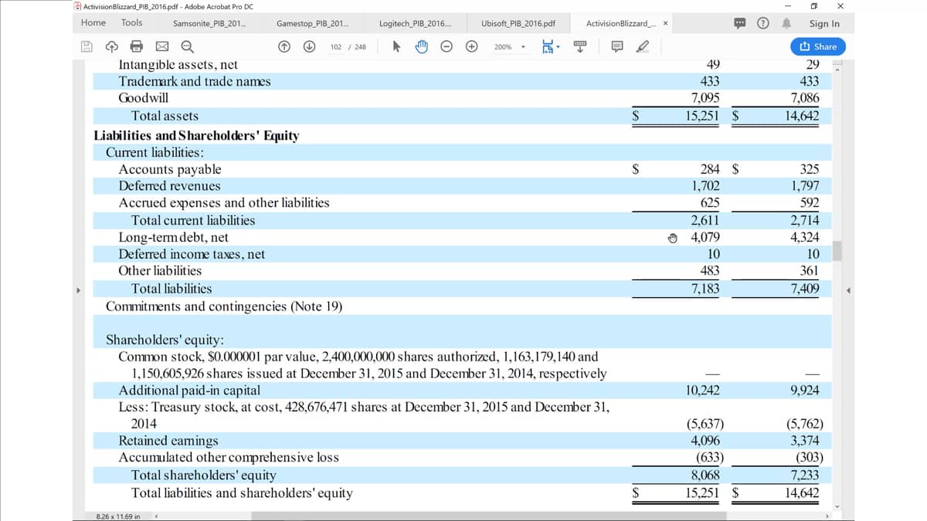The width and height of the screenshot is (927, 521).
Task: Click the vertical scrollbar thumb
Action: click(x=837, y=251)
